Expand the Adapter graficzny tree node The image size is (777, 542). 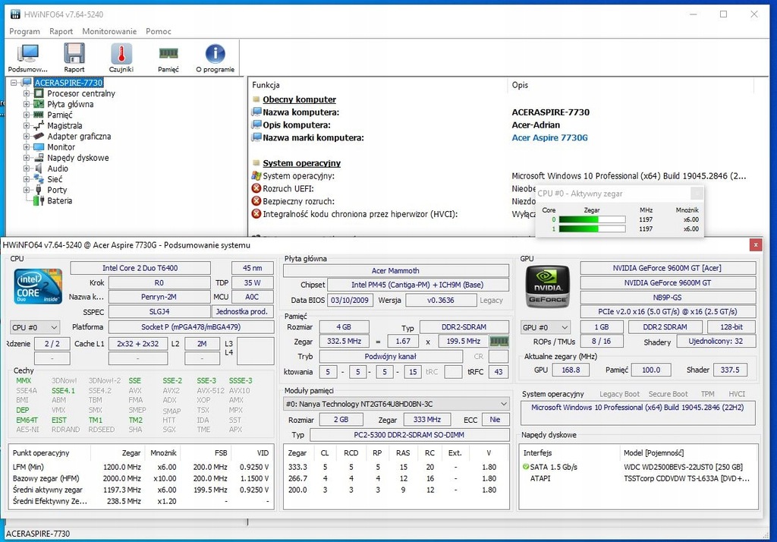pyautogui.click(x=27, y=137)
